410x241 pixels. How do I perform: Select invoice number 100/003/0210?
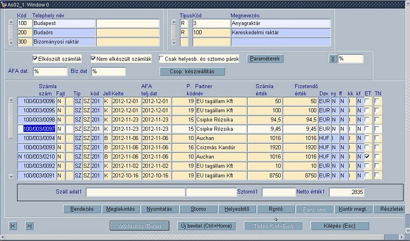(x=36, y=156)
